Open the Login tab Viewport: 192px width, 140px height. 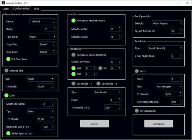pos(5,8)
